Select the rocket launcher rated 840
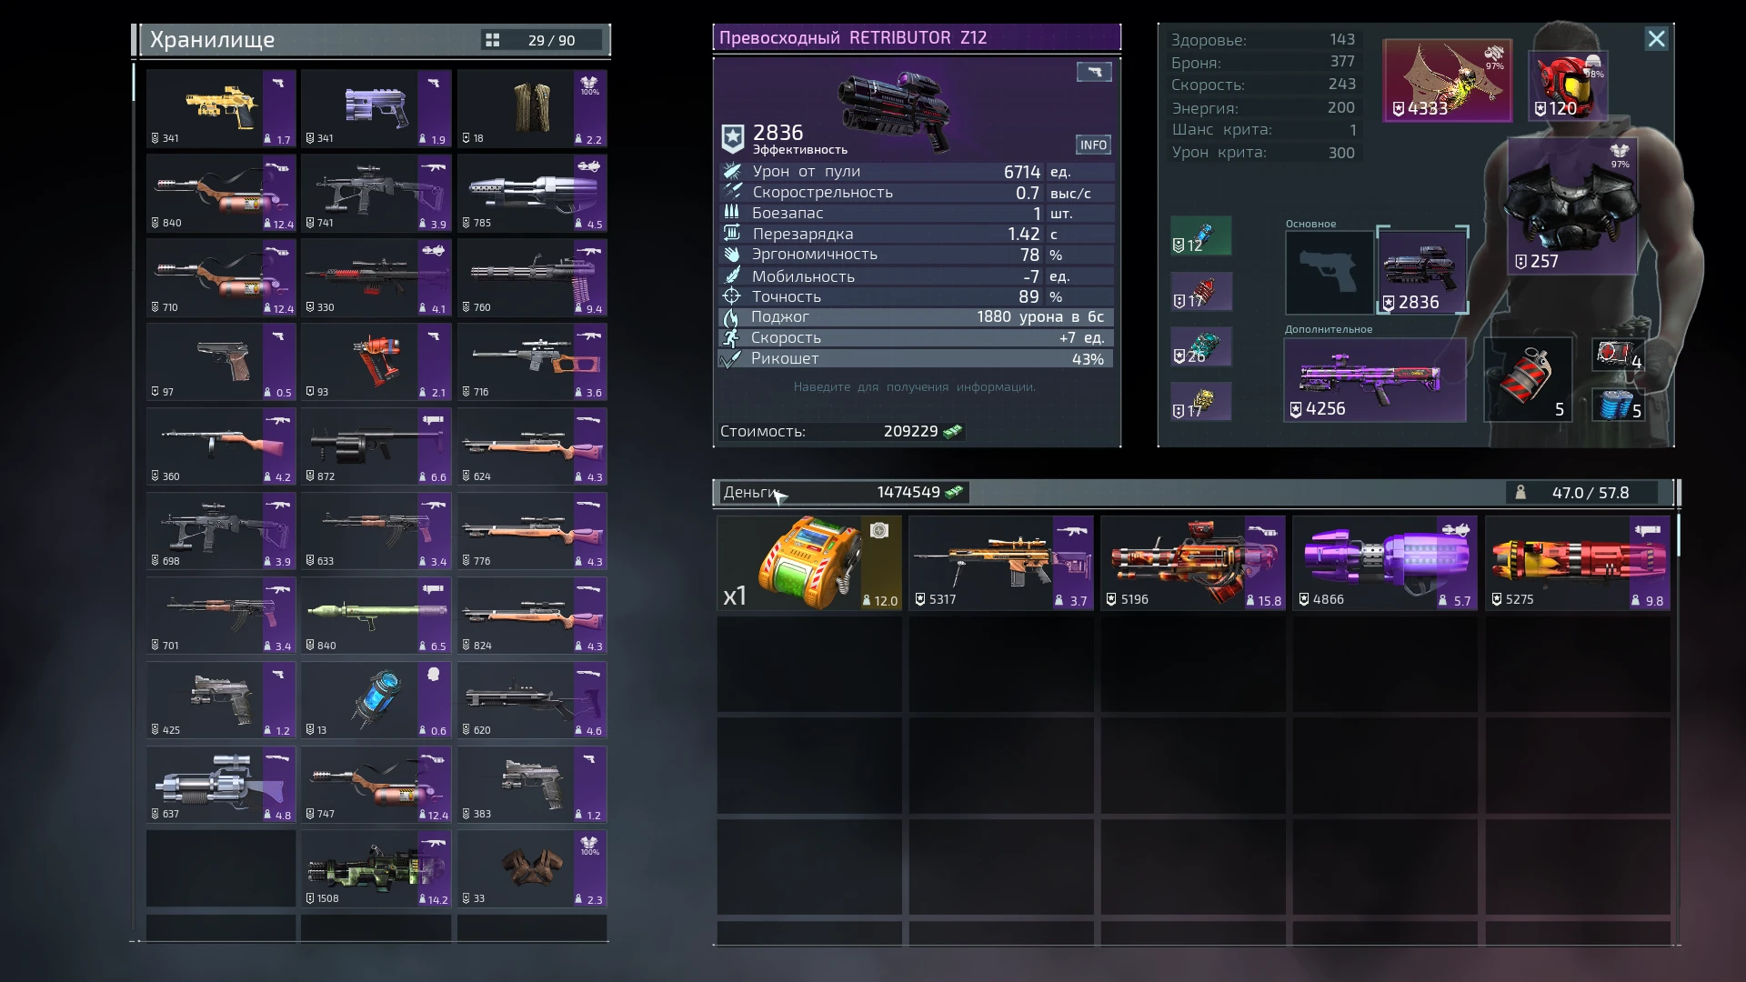1746x982 pixels. pyautogui.click(x=376, y=616)
